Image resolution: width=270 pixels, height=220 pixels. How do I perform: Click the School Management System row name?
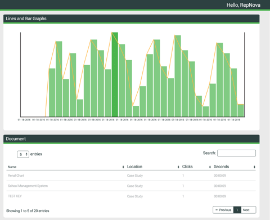[28, 186]
